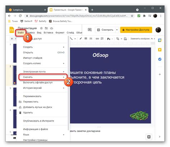Click the Настройки Доступа button
Image resolution: width=170 pixels, height=147 pixels.
[136, 30]
